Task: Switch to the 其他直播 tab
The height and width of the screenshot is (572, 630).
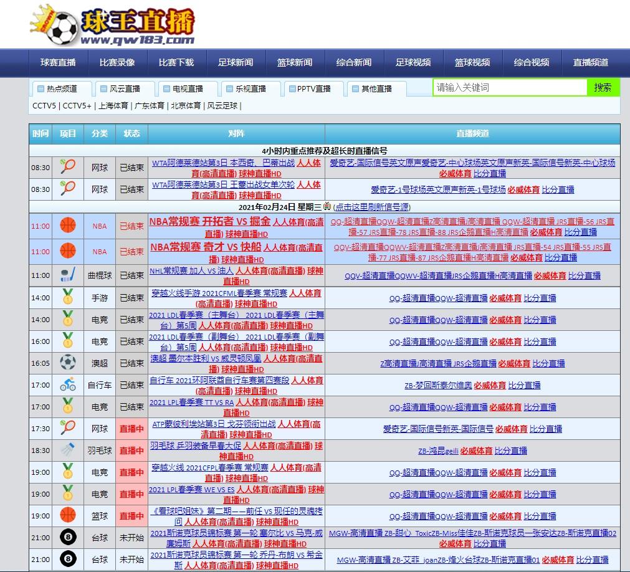Action: tap(376, 88)
